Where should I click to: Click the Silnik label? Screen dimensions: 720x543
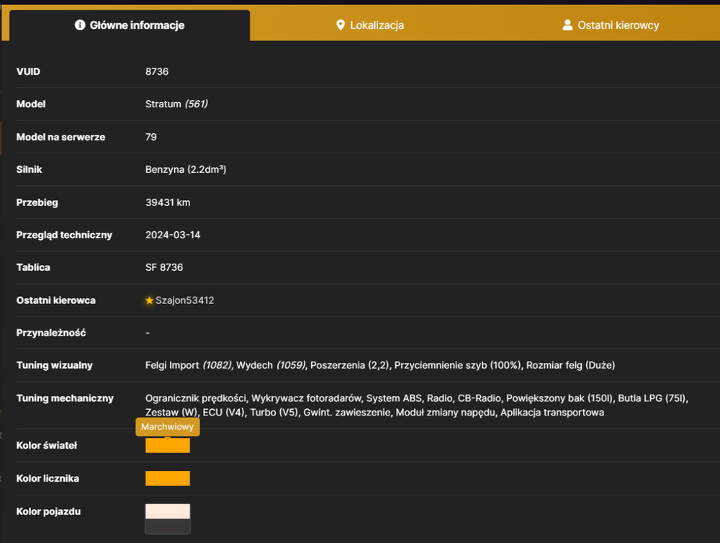pyautogui.click(x=30, y=169)
